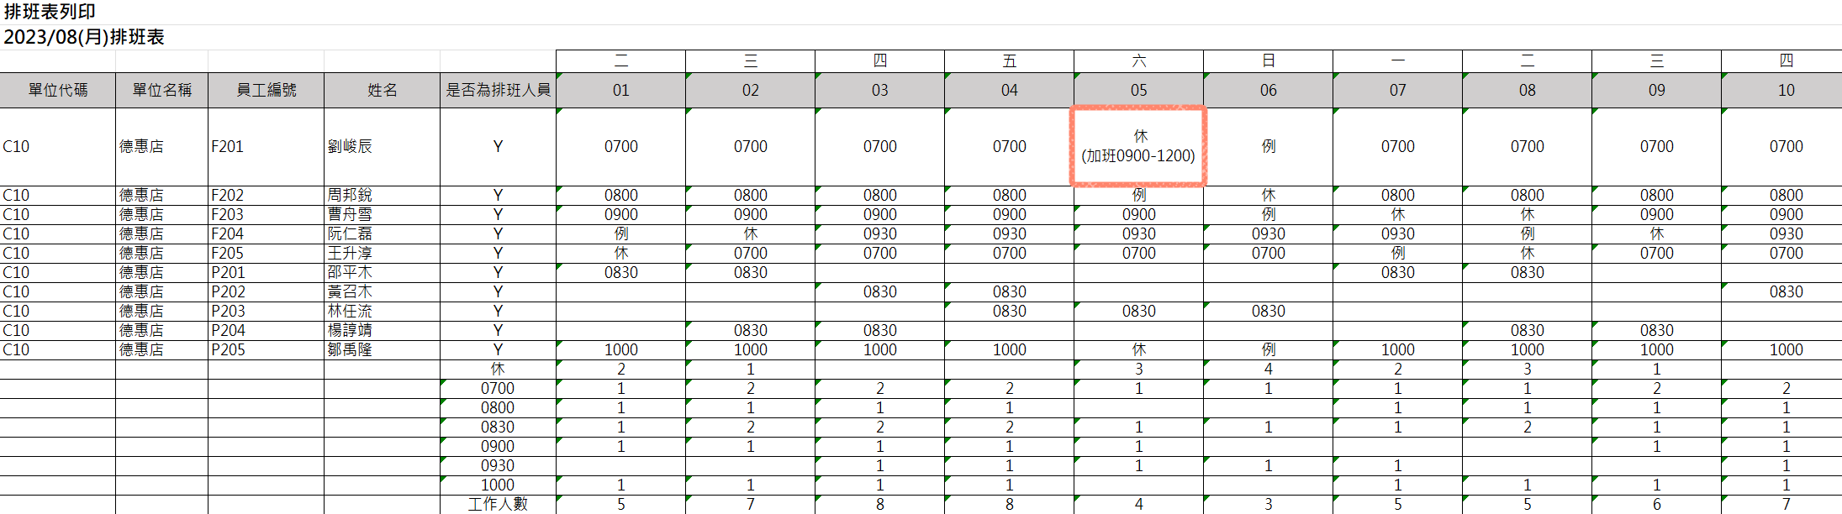1842x514 pixels.
Task: Select the 0930 shift summary row label
Action: 498,465
